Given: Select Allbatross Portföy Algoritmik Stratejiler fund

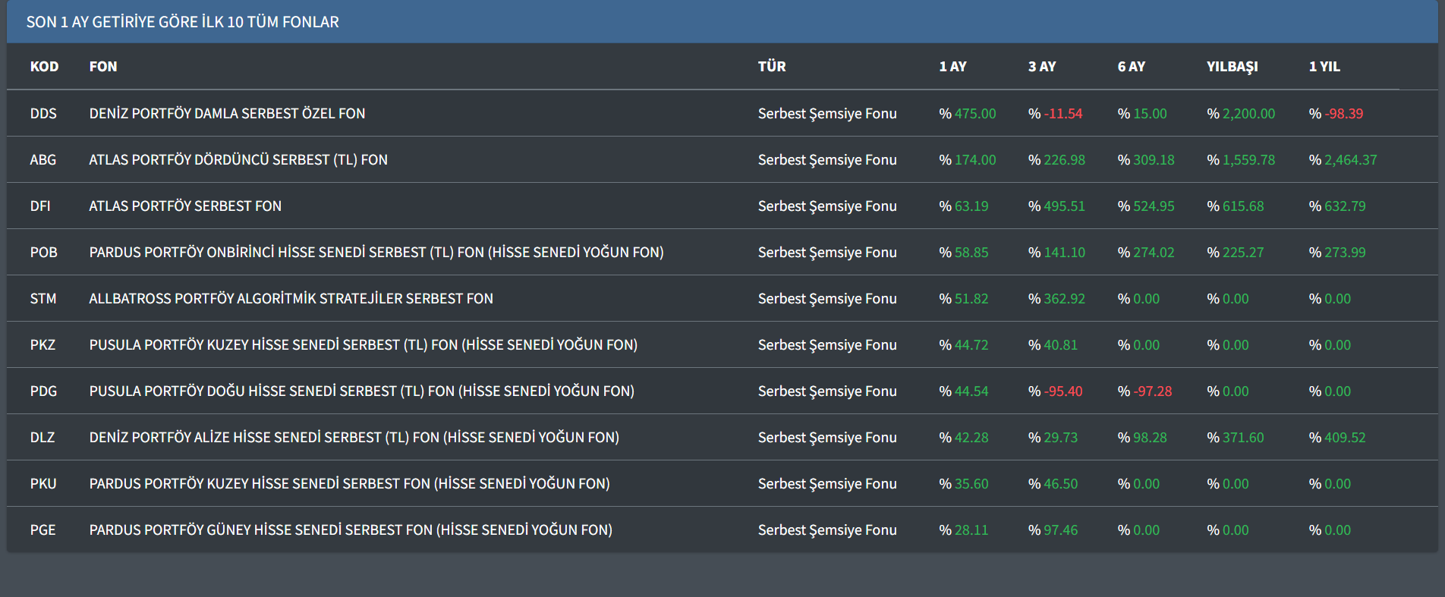Looking at the screenshot, I should (291, 299).
